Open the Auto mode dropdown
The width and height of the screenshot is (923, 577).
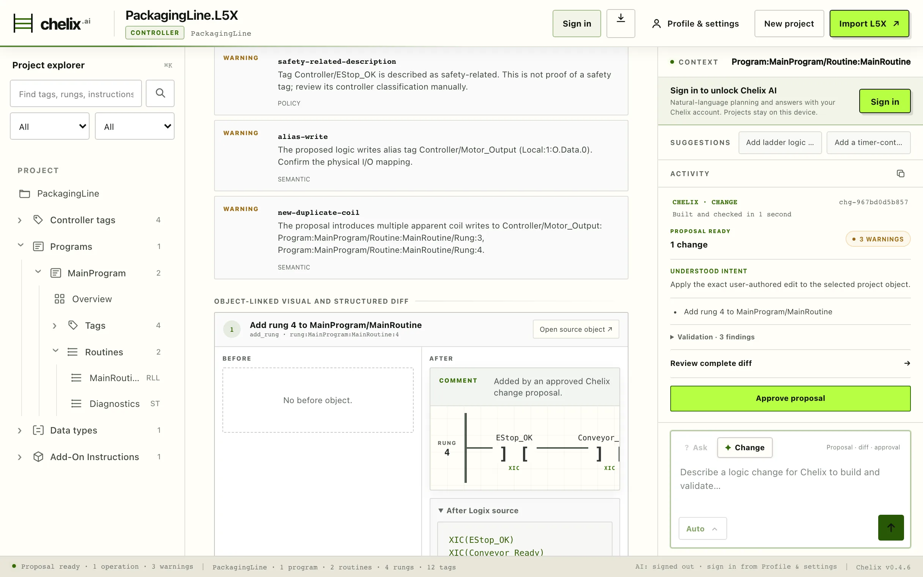[702, 528]
